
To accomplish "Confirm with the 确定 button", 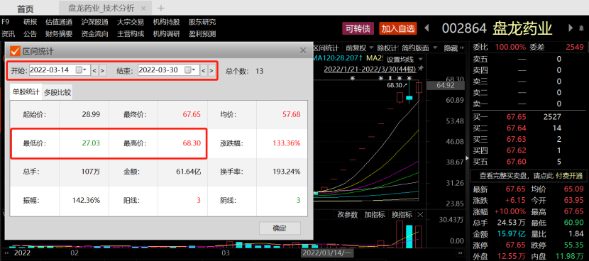I will point(280,228).
